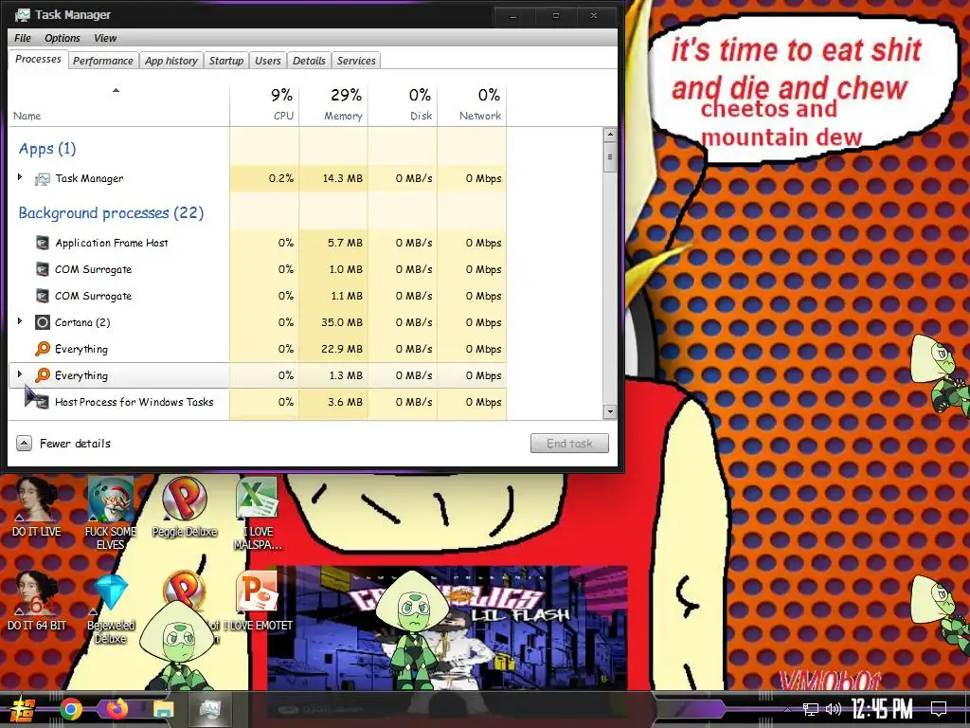Viewport: 970px width, 728px height.
Task: Open the I LOVE MALSPA Excel file
Action: (x=258, y=513)
